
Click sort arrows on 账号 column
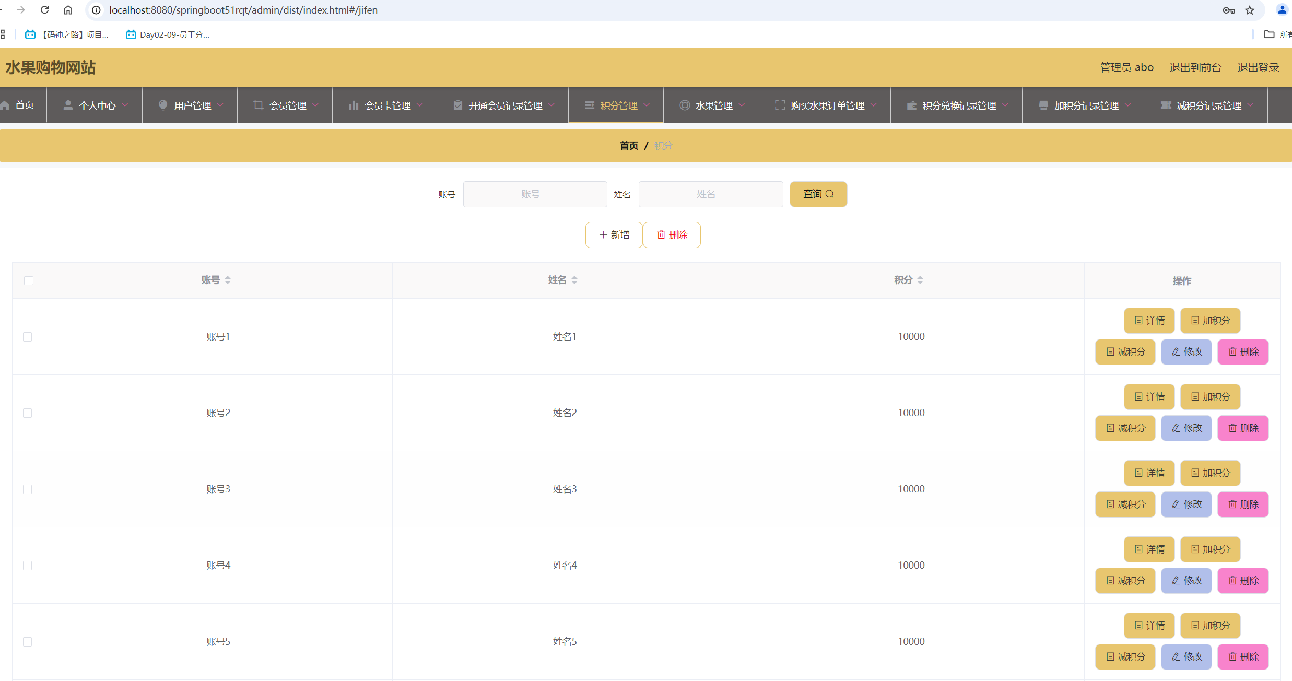(228, 280)
